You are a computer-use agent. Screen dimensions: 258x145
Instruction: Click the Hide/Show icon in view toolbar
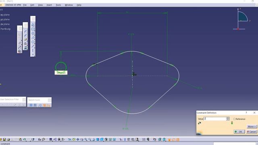pyautogui.click(x=110, y=140)
